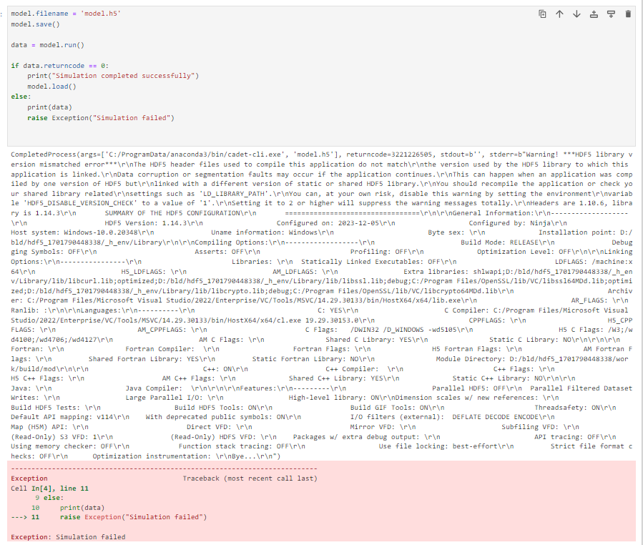Click the model.load() line in the code
The width and height of the screenshot is (643, 545).
click(51, 87)
